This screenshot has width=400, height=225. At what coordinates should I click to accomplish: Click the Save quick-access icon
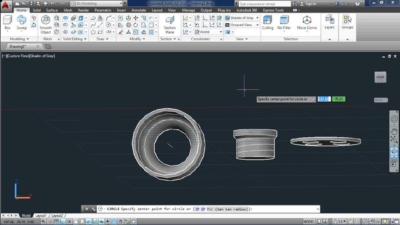[x=31, y=4]
